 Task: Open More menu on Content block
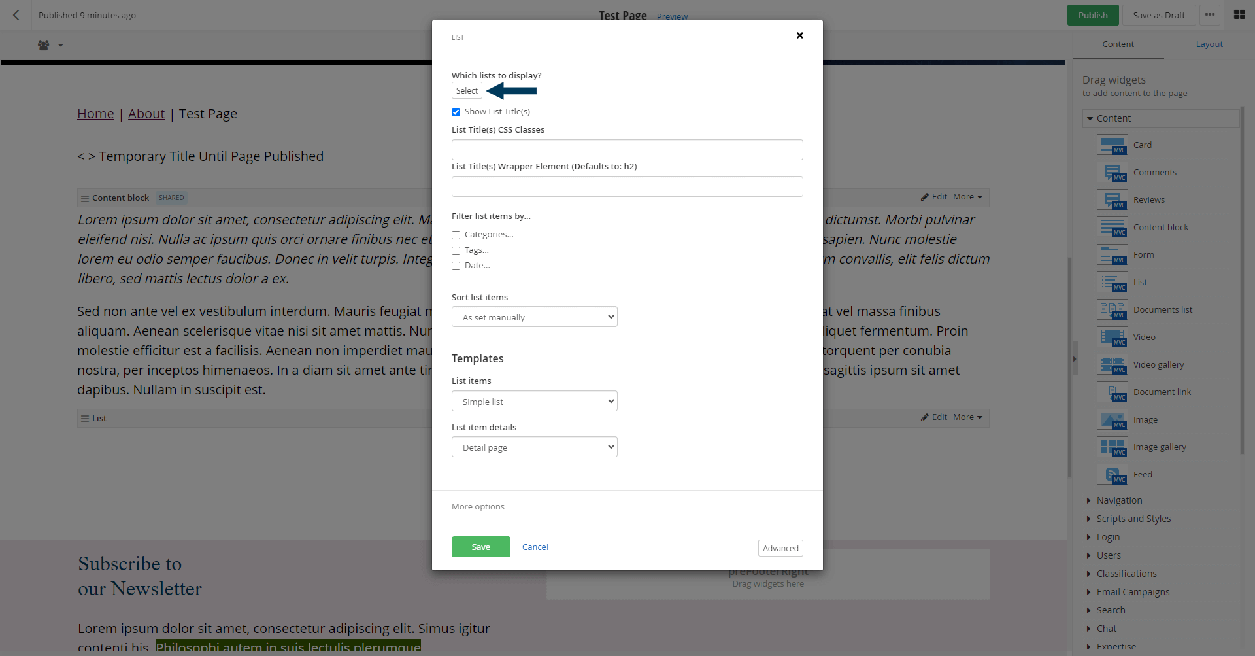967,197
